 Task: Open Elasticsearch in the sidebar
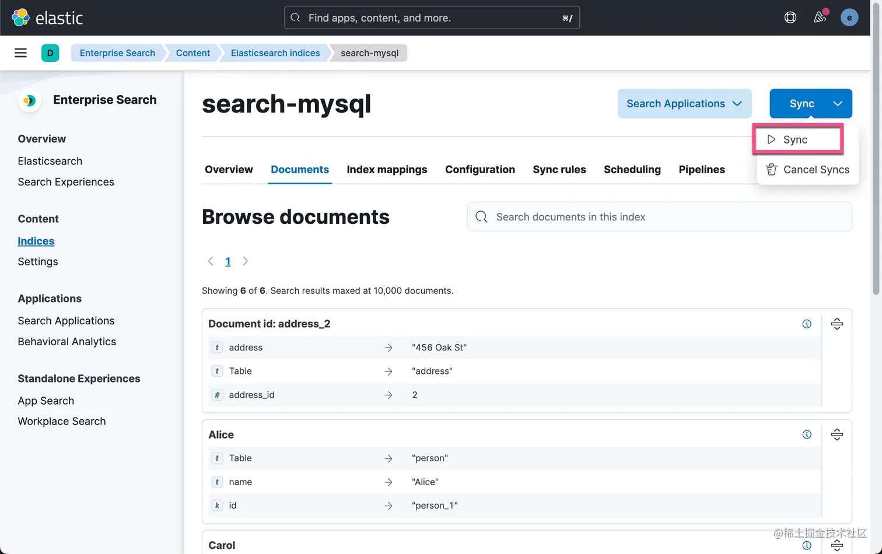(x=50, y=161)
